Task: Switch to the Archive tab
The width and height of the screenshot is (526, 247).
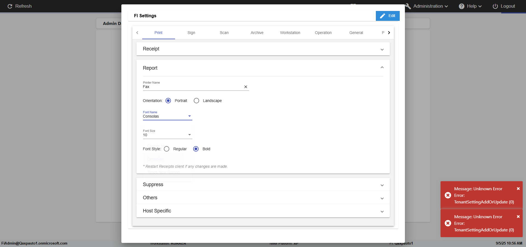Action: (x=257, y=33)
